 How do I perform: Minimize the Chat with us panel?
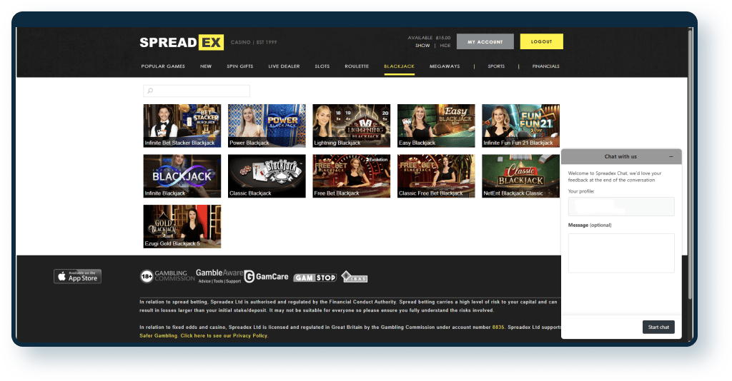click(671, 156)
